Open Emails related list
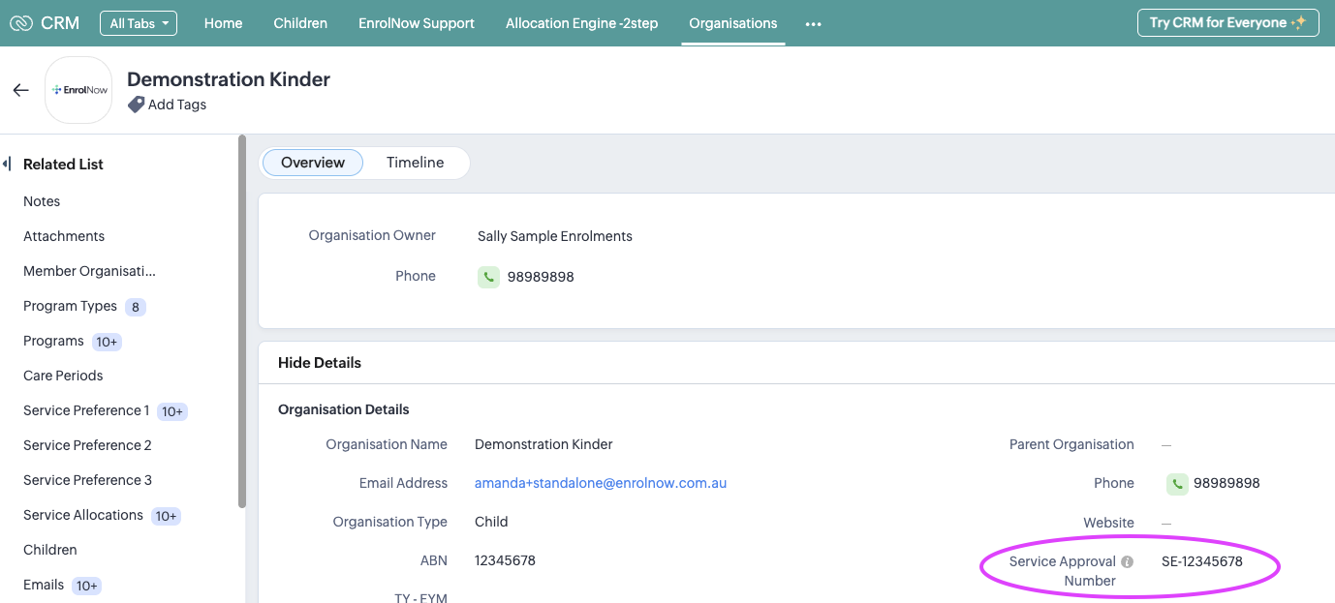This screenshot has width=1335, height=603. click(x=44, y=585)
